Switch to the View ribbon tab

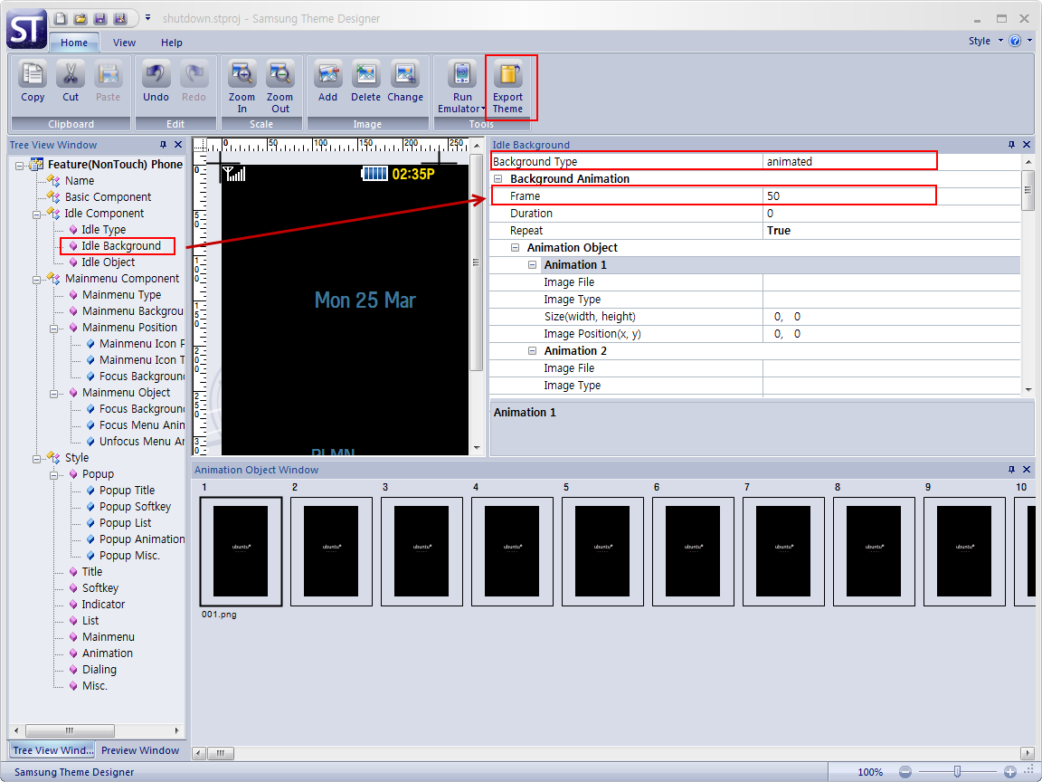tap(125, 43)
